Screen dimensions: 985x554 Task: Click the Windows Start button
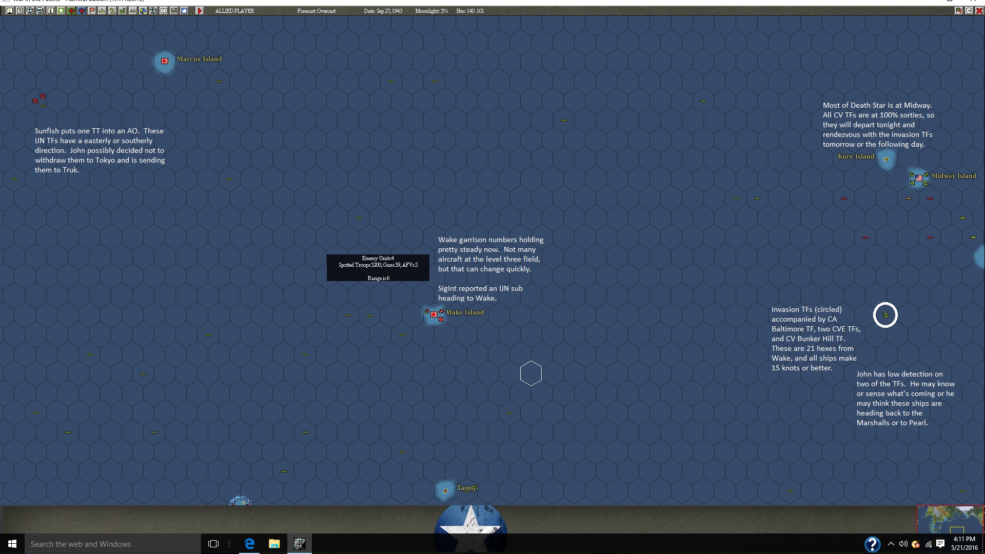coord(12,544)
